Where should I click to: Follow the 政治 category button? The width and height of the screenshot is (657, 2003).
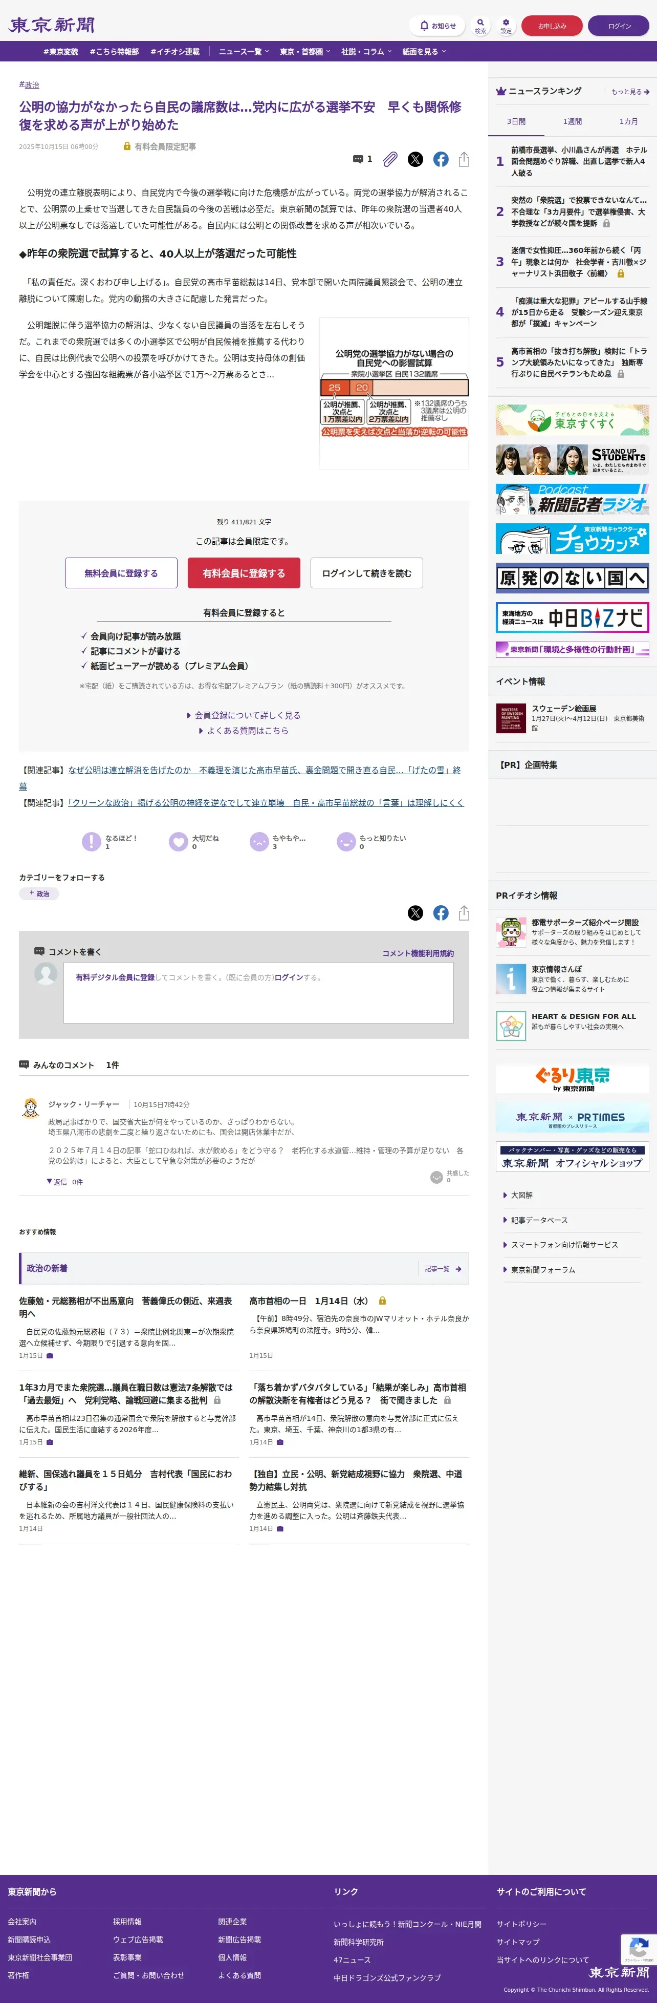[39, 893]
